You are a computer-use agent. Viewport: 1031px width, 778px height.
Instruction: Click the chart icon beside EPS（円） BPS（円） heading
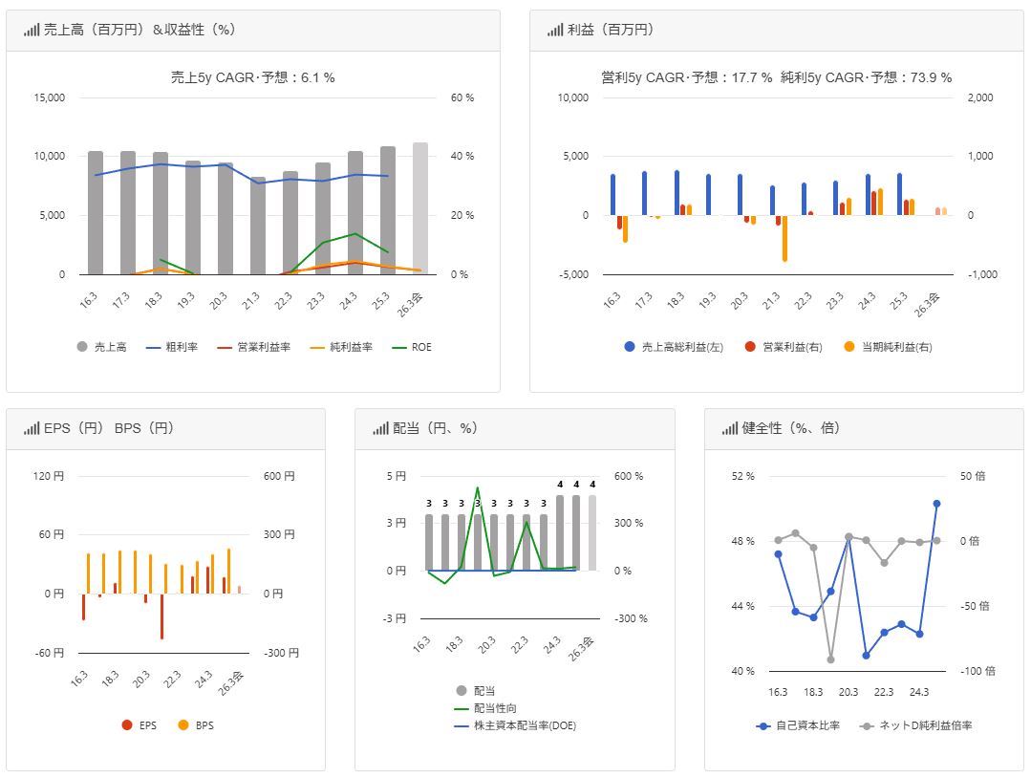(32, 428)
